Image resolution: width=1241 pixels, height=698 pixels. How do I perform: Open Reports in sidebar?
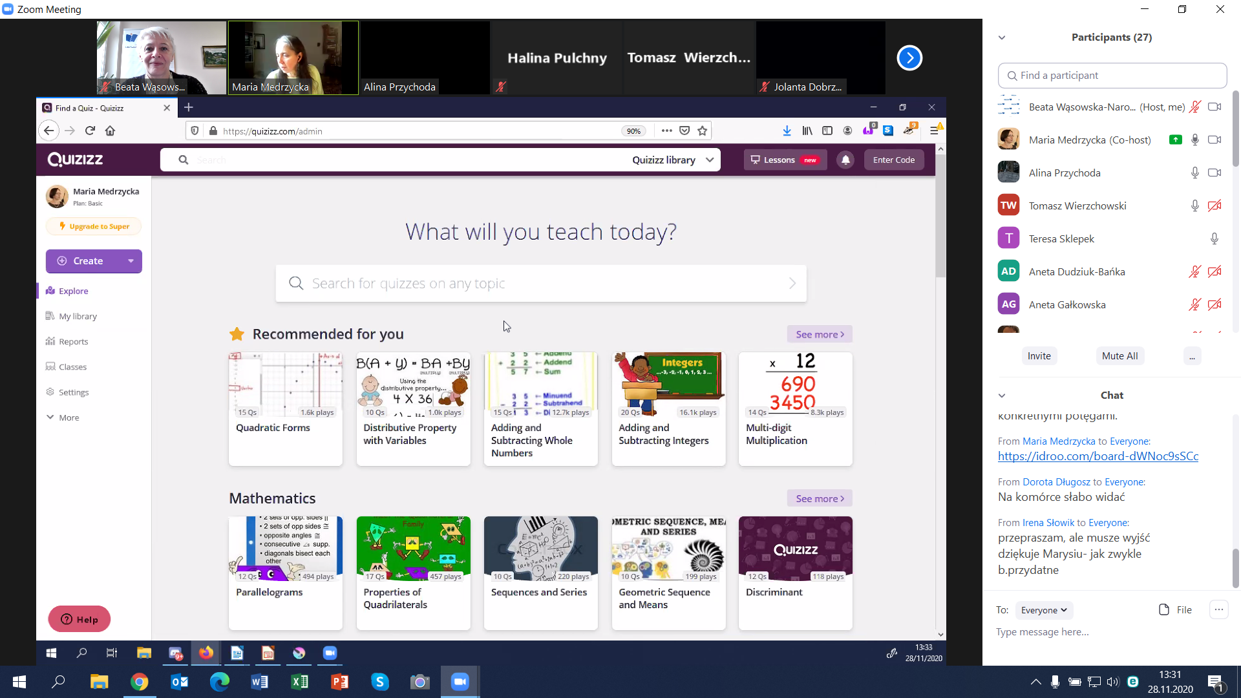click(x=67, y=341)
